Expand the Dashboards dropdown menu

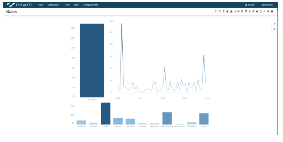click(x=54, y=5)
